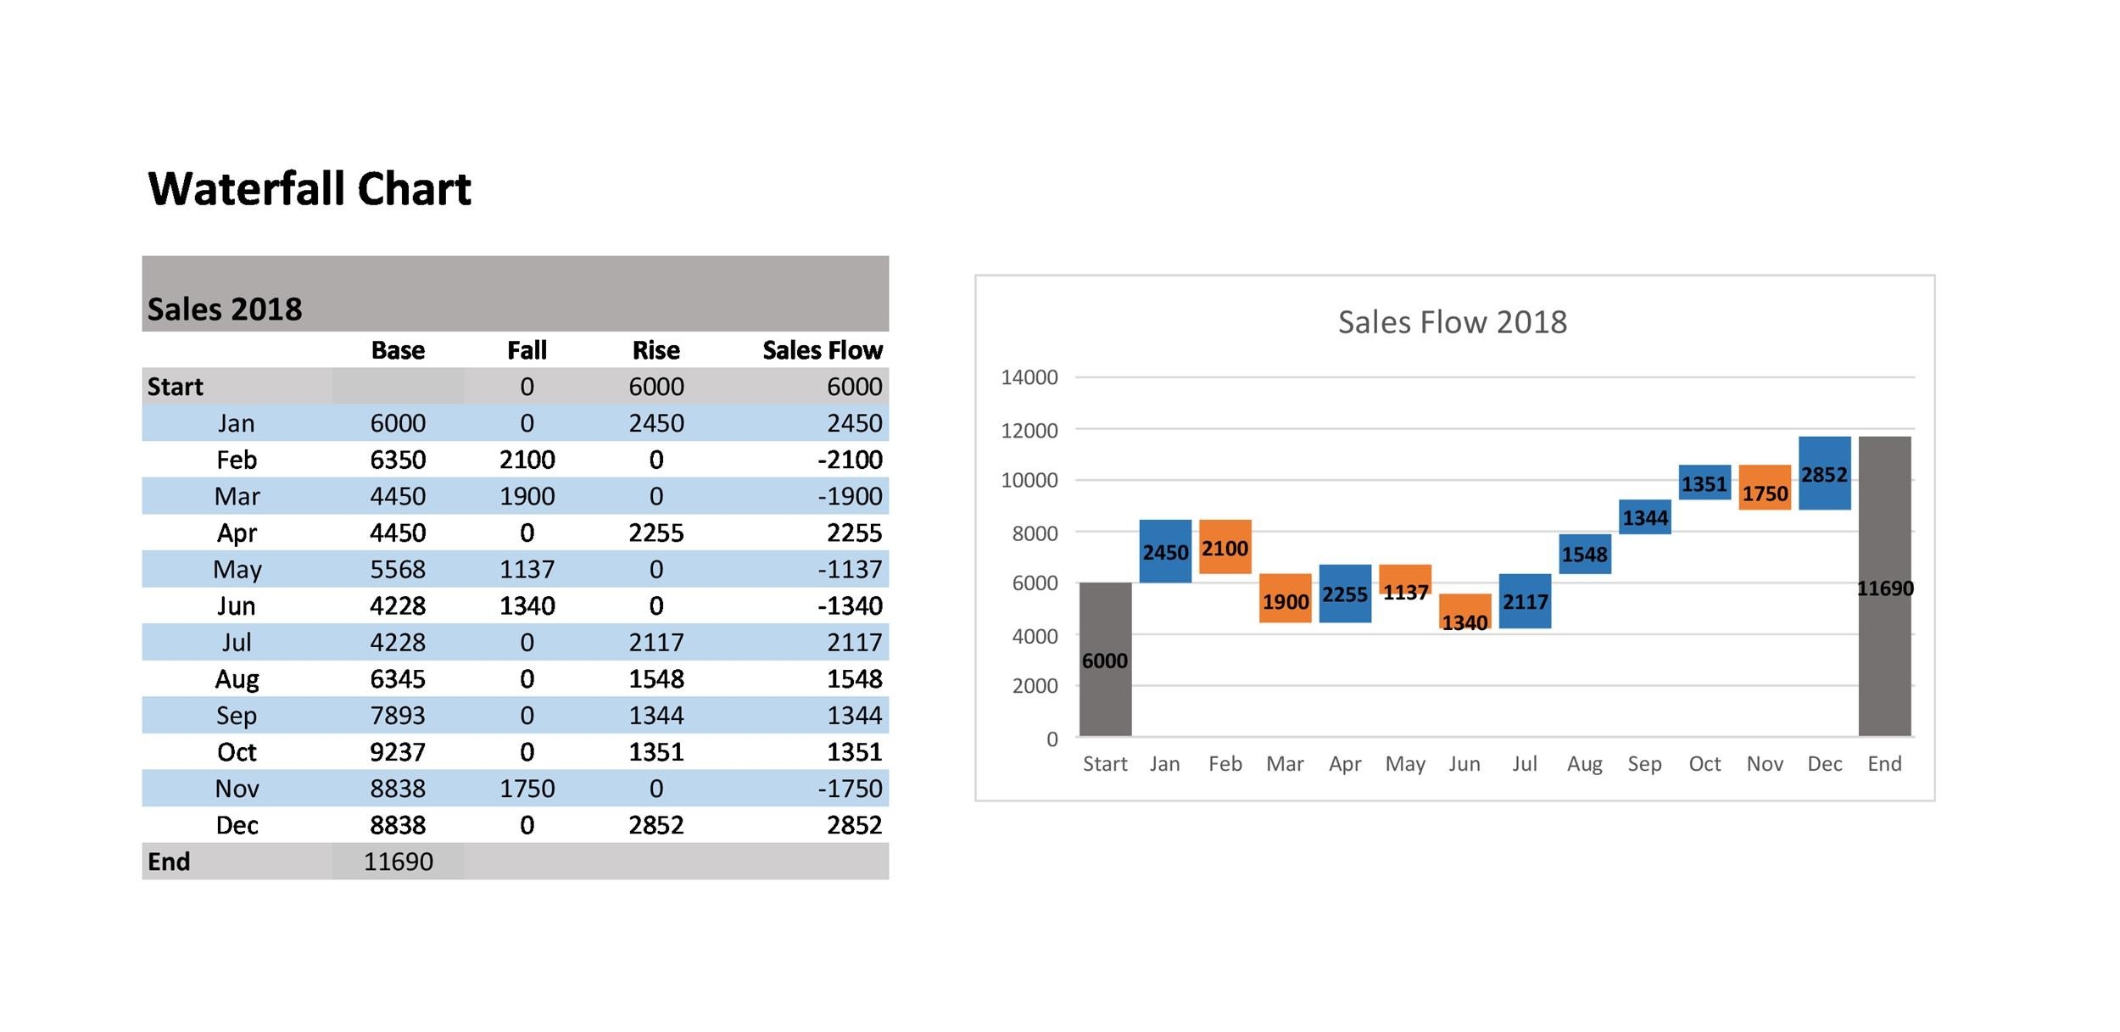Click the blue Jan bar labeled 2450
Viewport: 2120px width, 1032px height.
[1164, 551]
